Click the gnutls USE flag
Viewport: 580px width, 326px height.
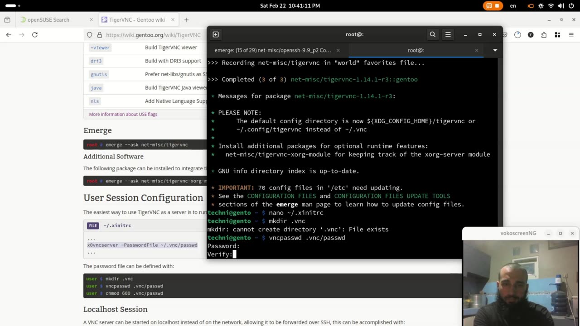(x=98, y=74)
